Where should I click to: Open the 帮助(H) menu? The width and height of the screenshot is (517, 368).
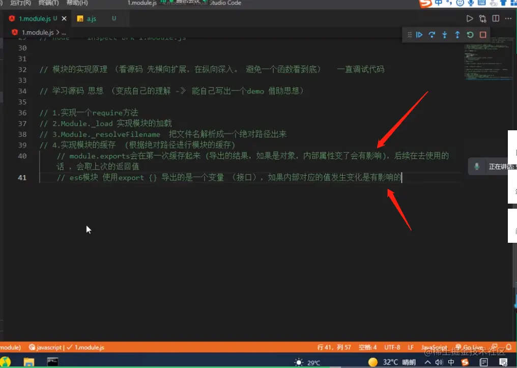point(77,3)
